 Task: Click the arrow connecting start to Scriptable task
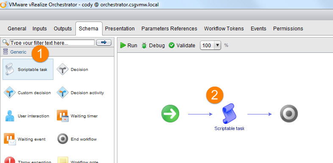point(200,114)
